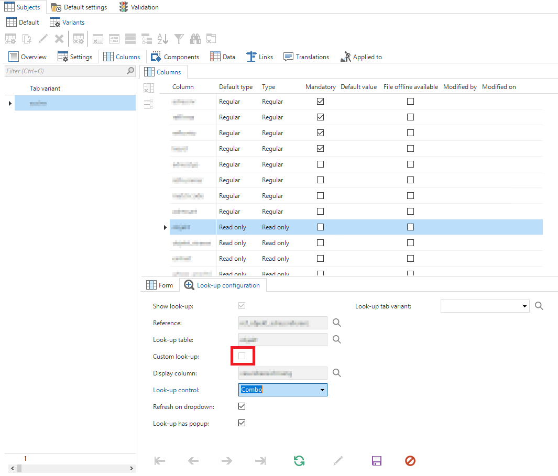Open the Default settings tab

click(79, 7)
